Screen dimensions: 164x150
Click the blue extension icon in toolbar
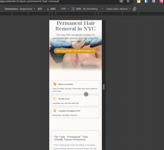pyautogui.click(x=146, y=1)
